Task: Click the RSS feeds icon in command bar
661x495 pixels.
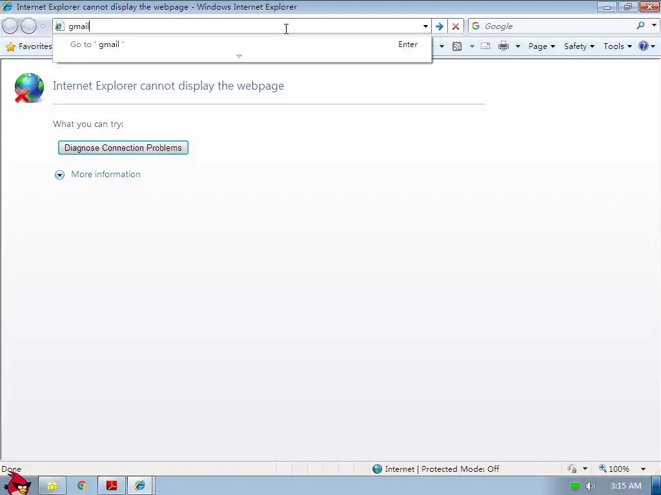Action: coord(457,46)
